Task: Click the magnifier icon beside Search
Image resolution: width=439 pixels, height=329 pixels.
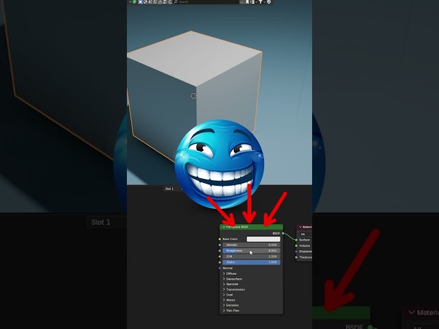Action: click(x=176, y=2)
